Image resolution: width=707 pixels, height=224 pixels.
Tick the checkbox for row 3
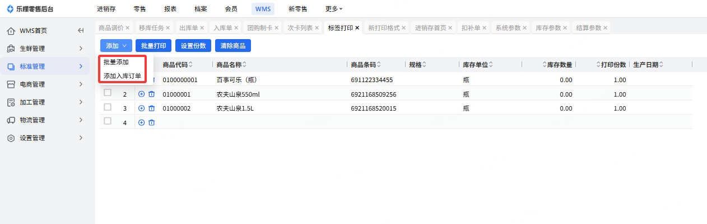tap(108, 108)
